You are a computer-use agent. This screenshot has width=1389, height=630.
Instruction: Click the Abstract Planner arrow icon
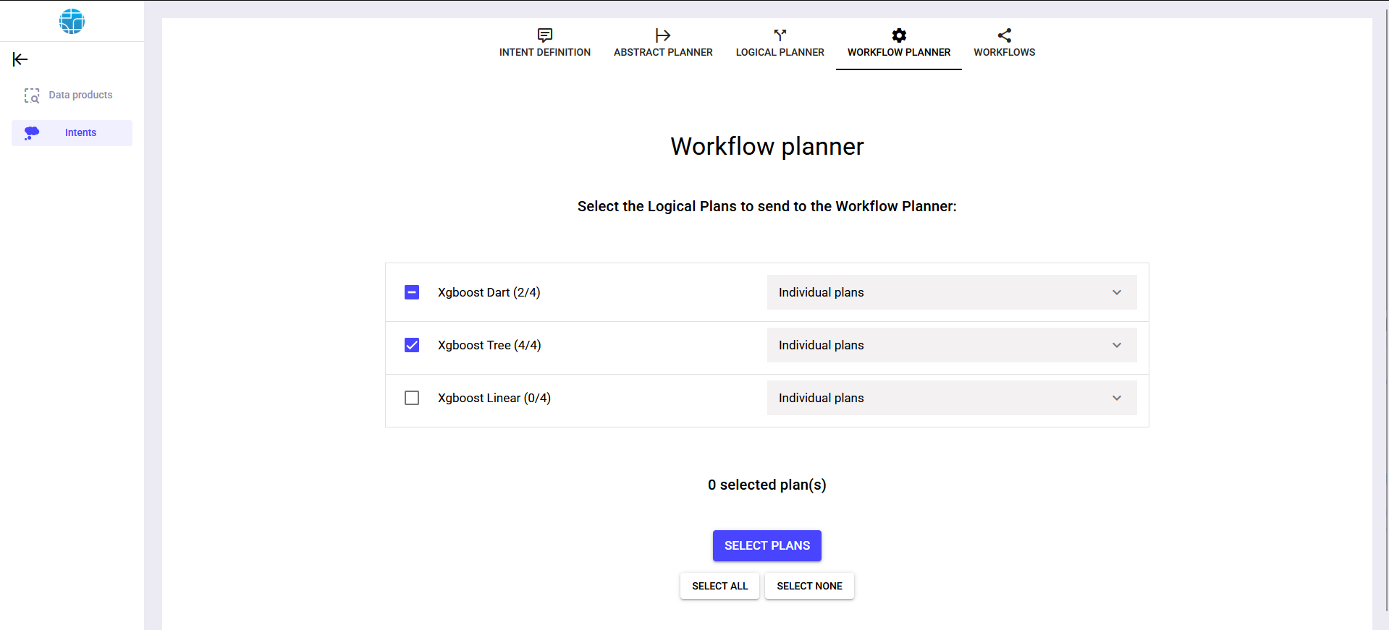click(662, 35)
